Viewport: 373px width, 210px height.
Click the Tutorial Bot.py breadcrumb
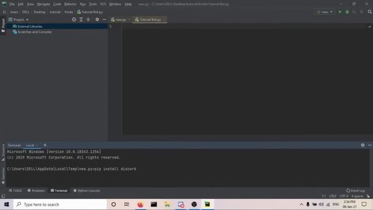tap(90, 12)
